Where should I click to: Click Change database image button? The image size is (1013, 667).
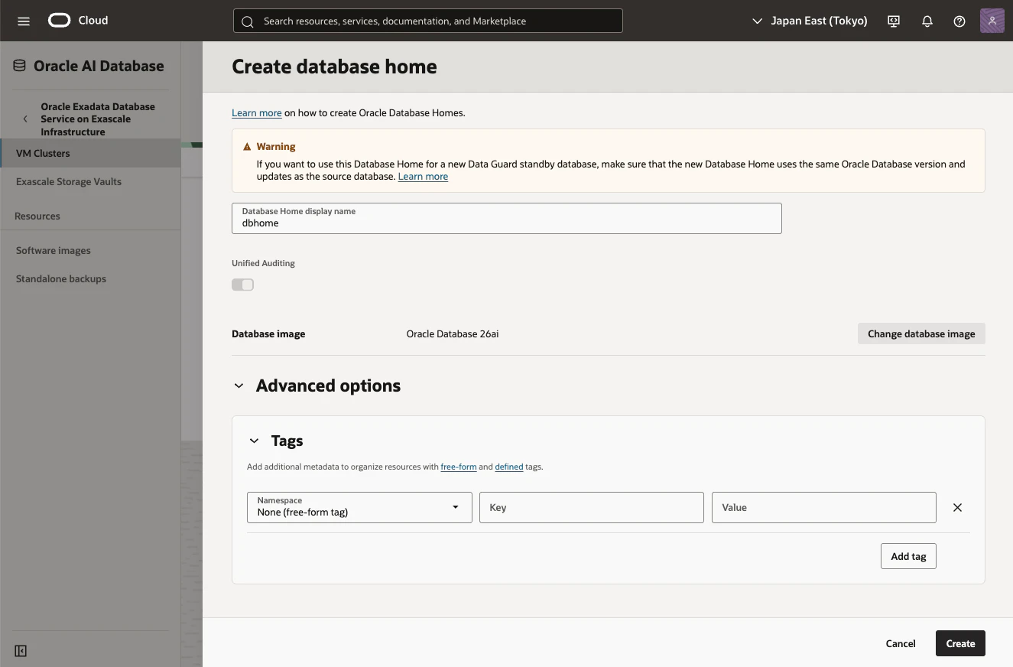pos(921,333)
